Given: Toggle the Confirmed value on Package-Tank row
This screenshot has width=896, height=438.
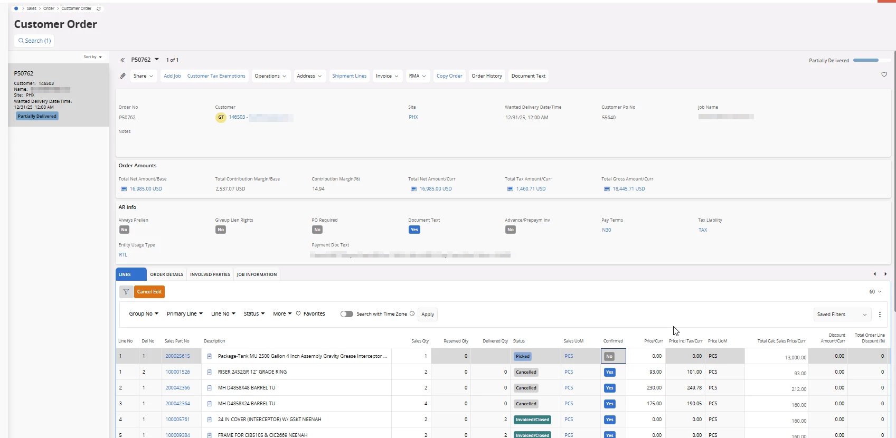Looking at the screenshot, I should (609, 356).
